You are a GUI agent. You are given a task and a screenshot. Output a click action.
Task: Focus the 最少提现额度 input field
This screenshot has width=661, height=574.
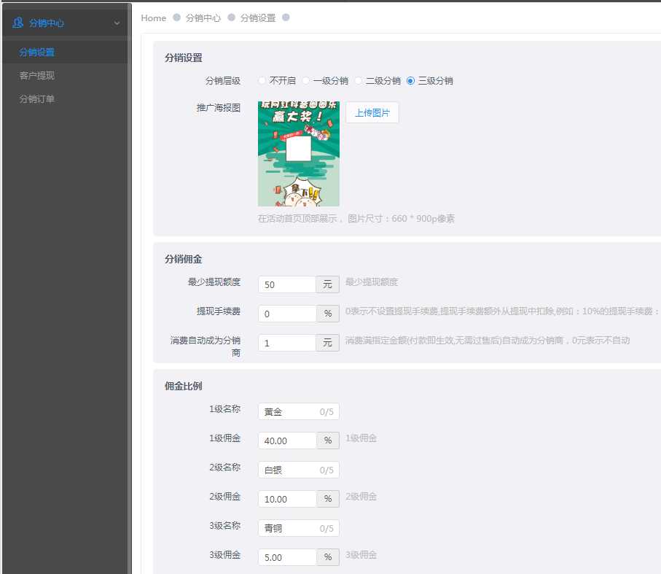pos(287,284)
